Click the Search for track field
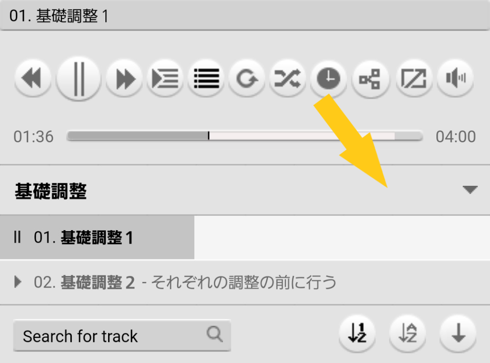 point(122,336)
